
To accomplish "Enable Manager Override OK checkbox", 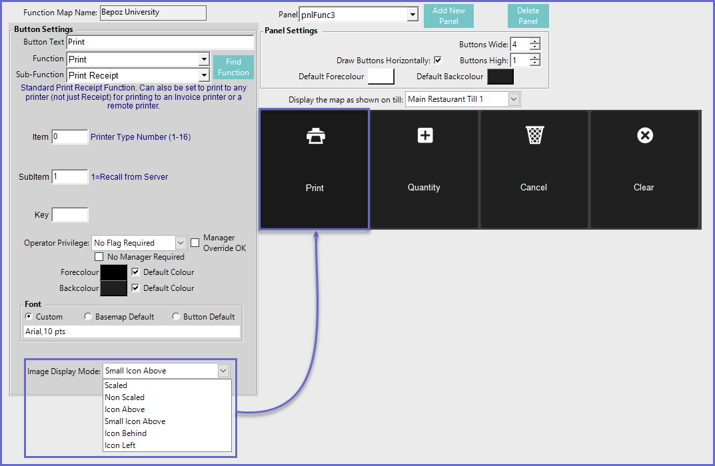I will [x=195, y=243].
